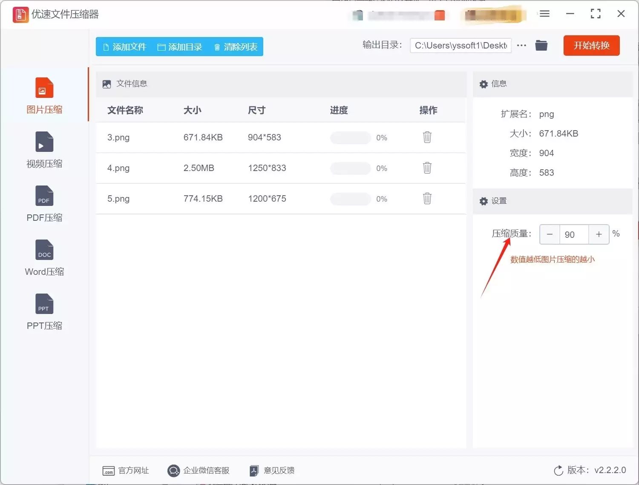Click progress bar of 3.png
The width and height of the screenshot is (639, 485).
pos(351,137)
